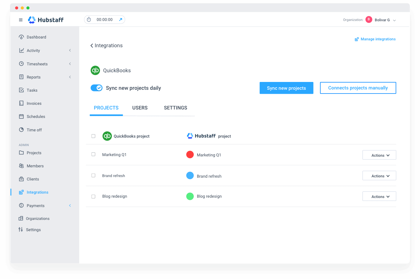Click red Marketing Q1 color dot
The image size is (420, 279).
point(190,155)
